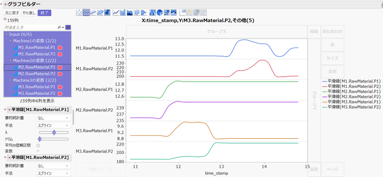Click the 色 drop zone
This screenshot has width=383, height=177.
tap(332, 45)
